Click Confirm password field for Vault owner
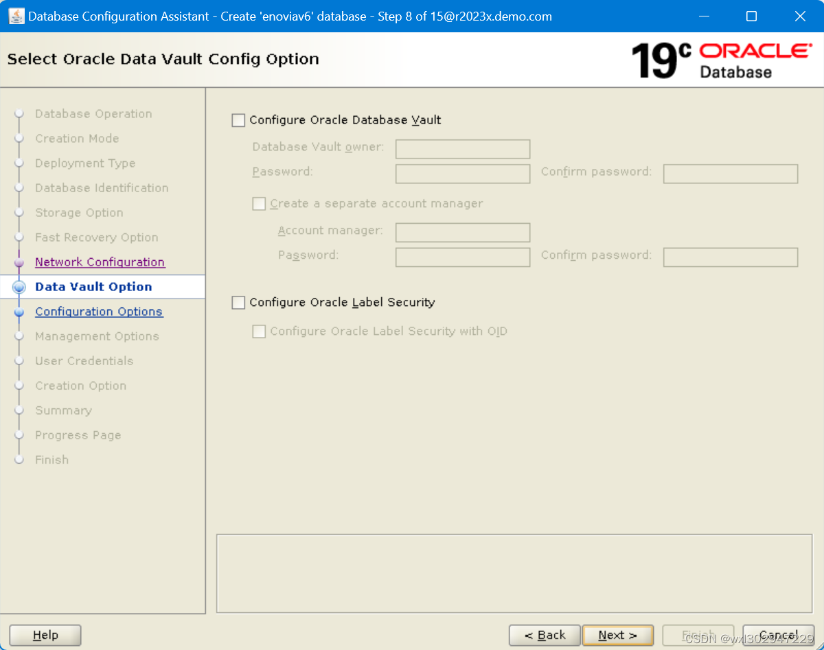The width and height of the screenshot is (824, 650). pos(731,174)
